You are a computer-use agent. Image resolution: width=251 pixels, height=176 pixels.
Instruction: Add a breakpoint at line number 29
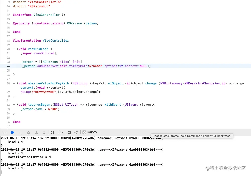point(8,92)
